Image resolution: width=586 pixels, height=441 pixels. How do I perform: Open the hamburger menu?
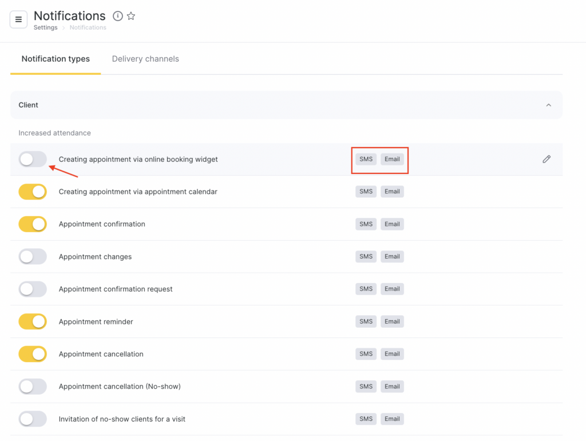pos(18,19)
